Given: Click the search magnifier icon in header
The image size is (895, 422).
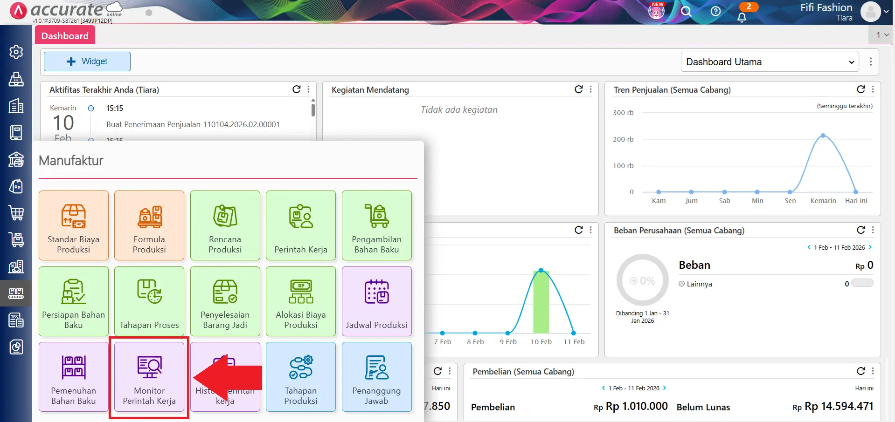Looking at the screenshot, I should (x=686, y=12).
